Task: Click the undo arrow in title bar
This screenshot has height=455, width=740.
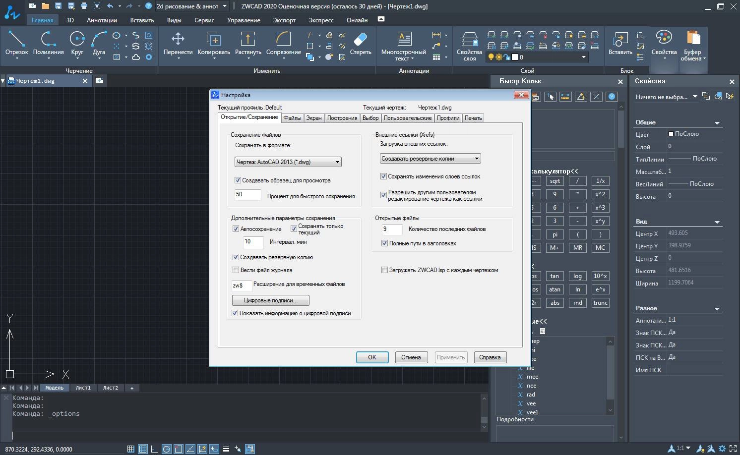Action: pyautogui.click(x=110, y=6)
